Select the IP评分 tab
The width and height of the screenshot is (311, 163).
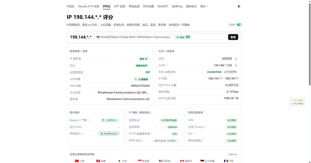(106, 6)
